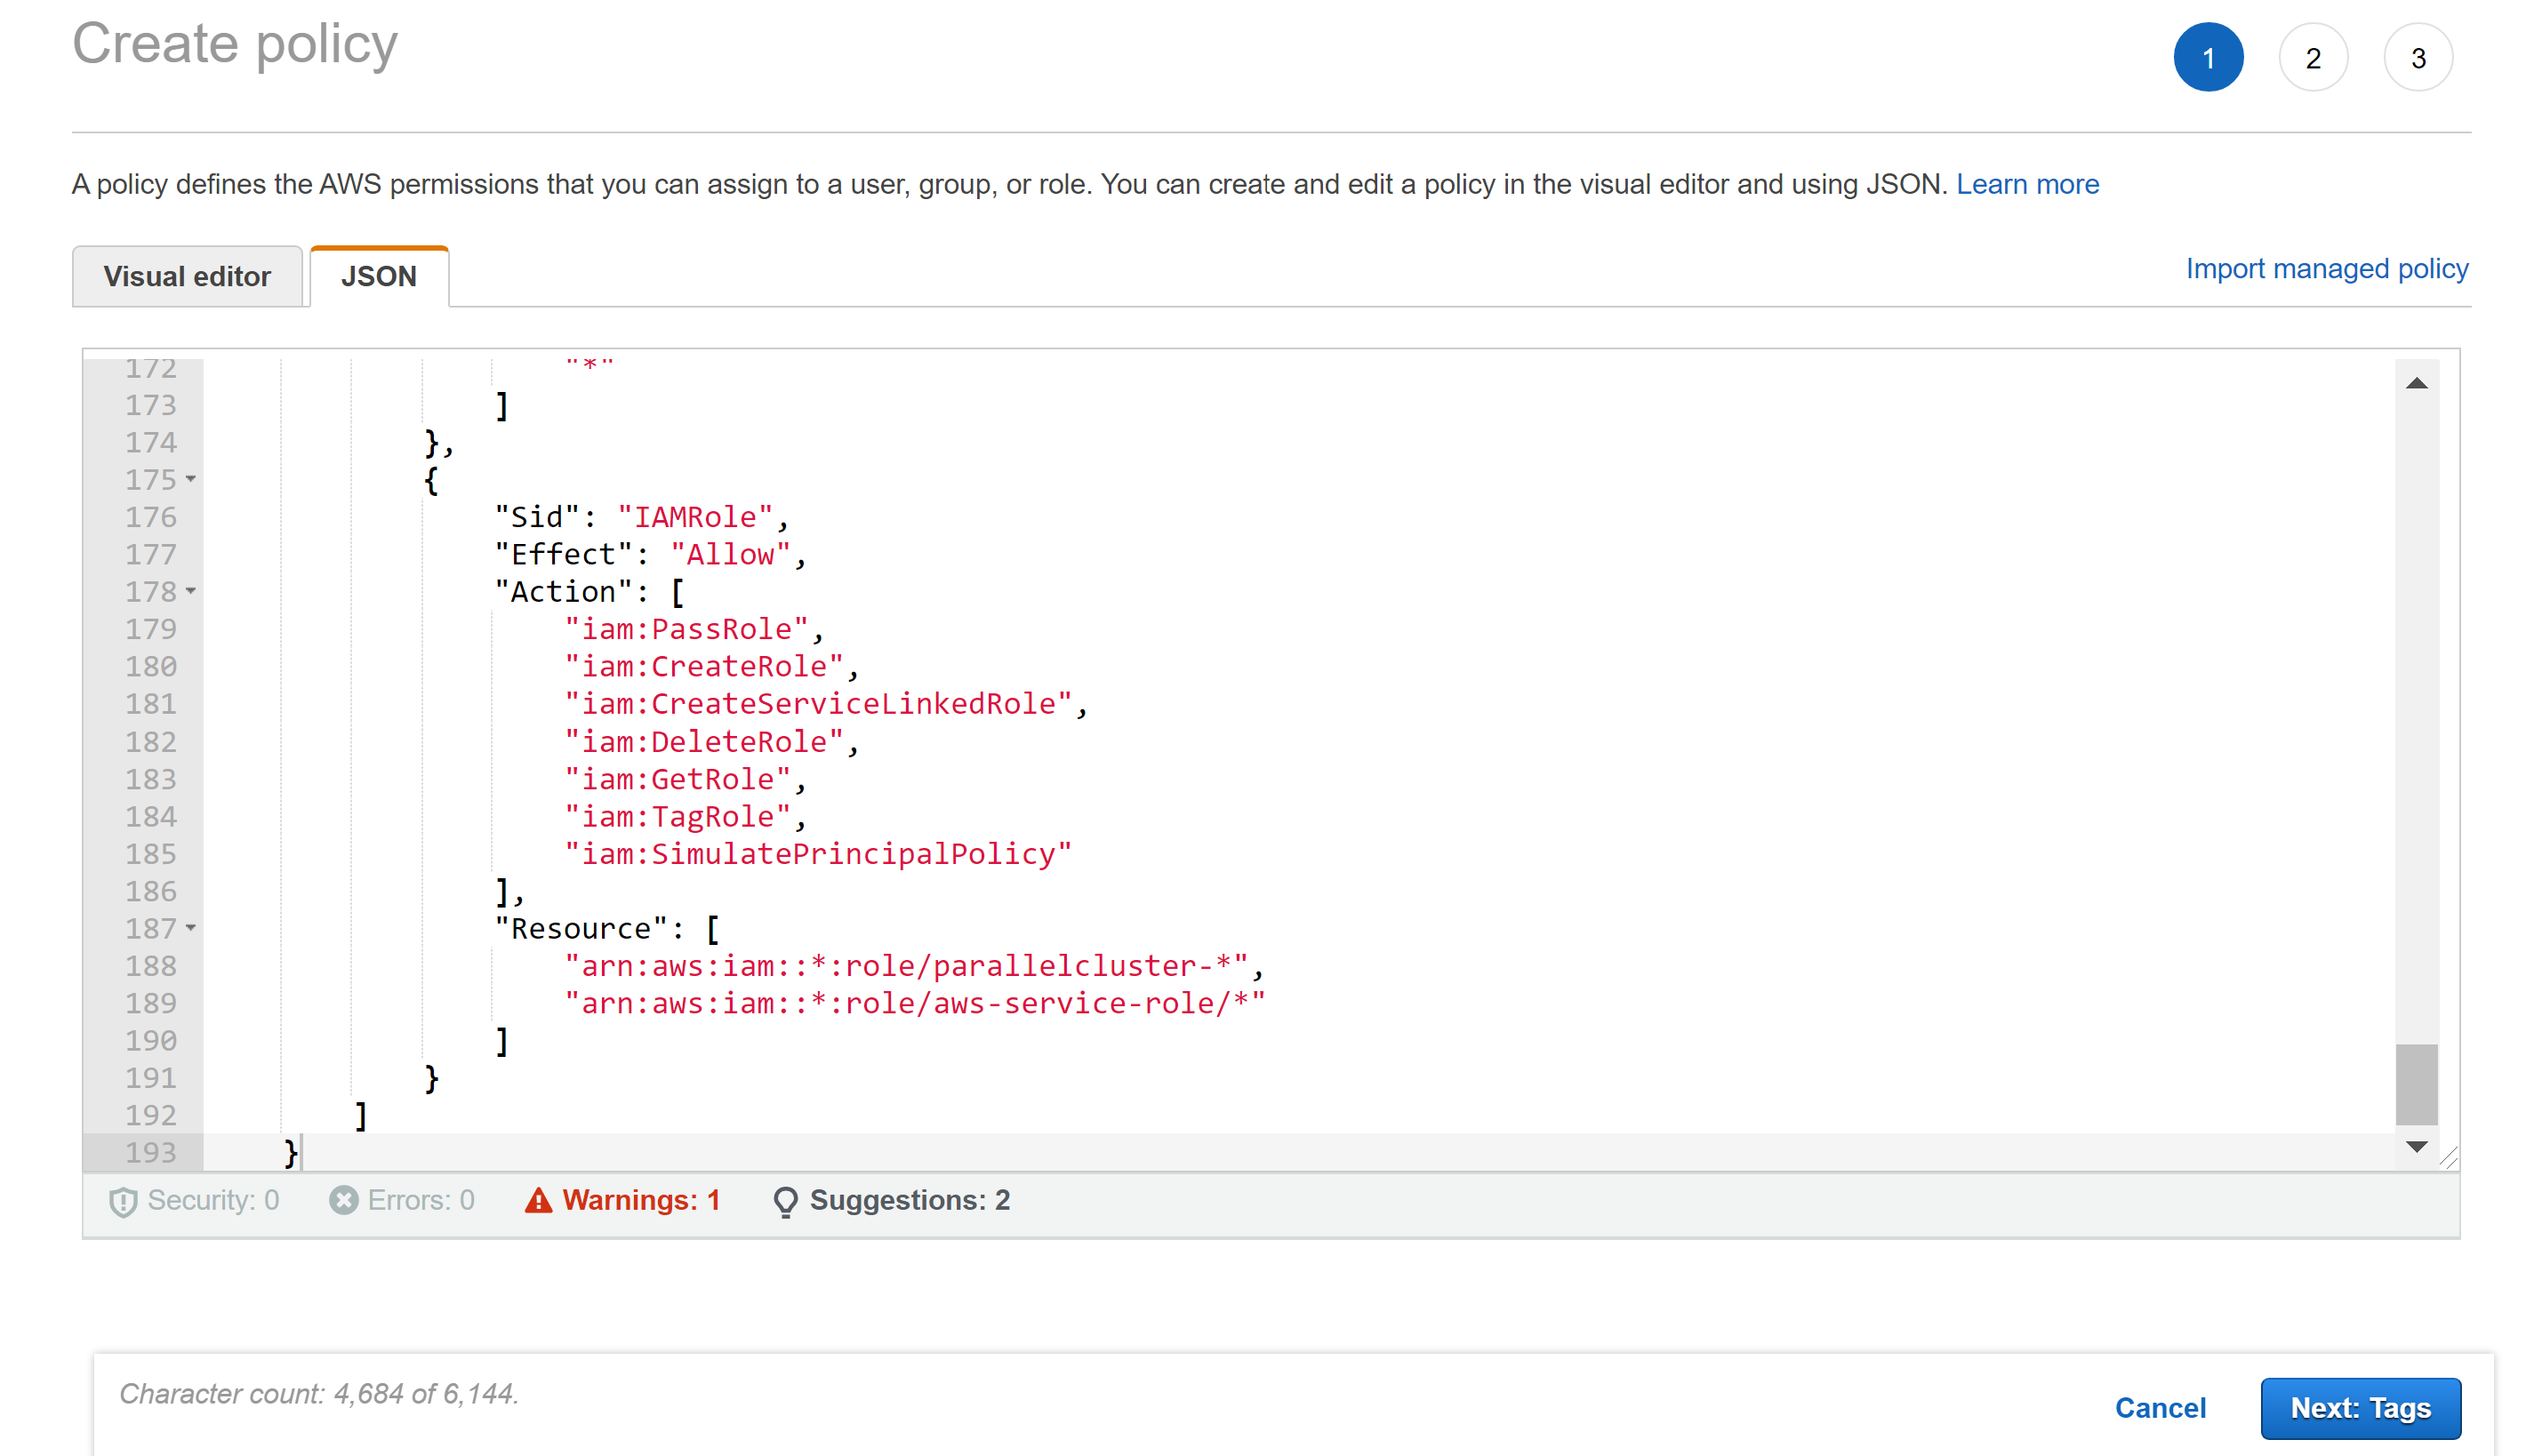Click the scrollbar down arrow
The height and width of the screenshot is (1456, 2542).
tap(2417, 1146)
